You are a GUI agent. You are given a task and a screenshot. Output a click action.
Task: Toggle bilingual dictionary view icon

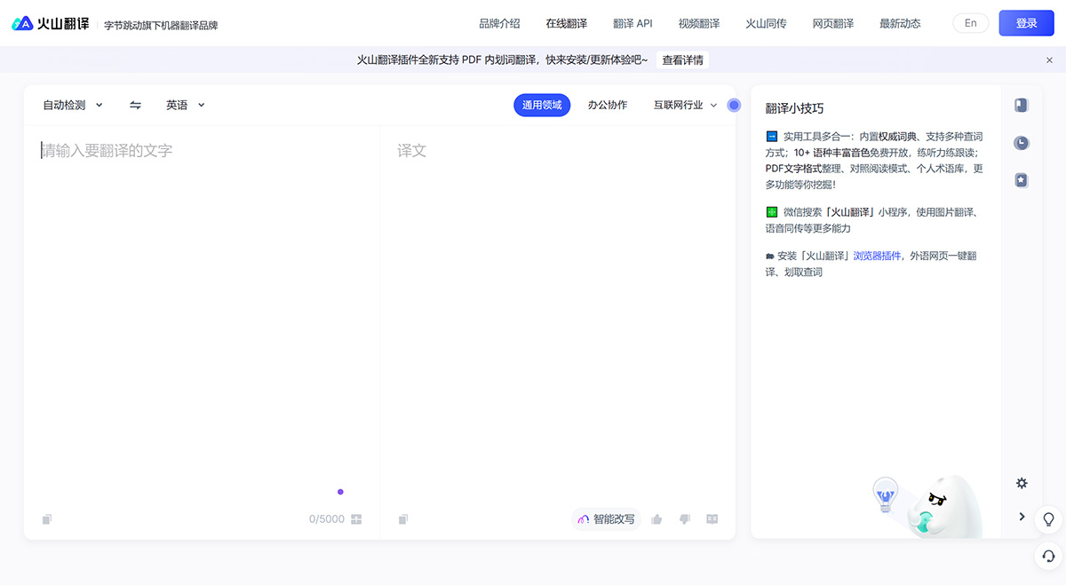pyautogui.click(x=712, y=518)
